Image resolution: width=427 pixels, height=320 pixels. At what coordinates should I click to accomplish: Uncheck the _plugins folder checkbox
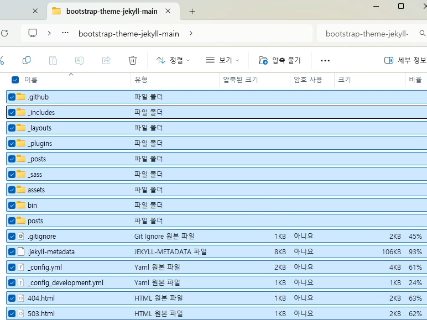click(12, 143)
